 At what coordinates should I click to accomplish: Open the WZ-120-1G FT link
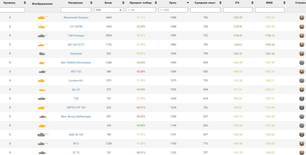[x=76, y=45]
